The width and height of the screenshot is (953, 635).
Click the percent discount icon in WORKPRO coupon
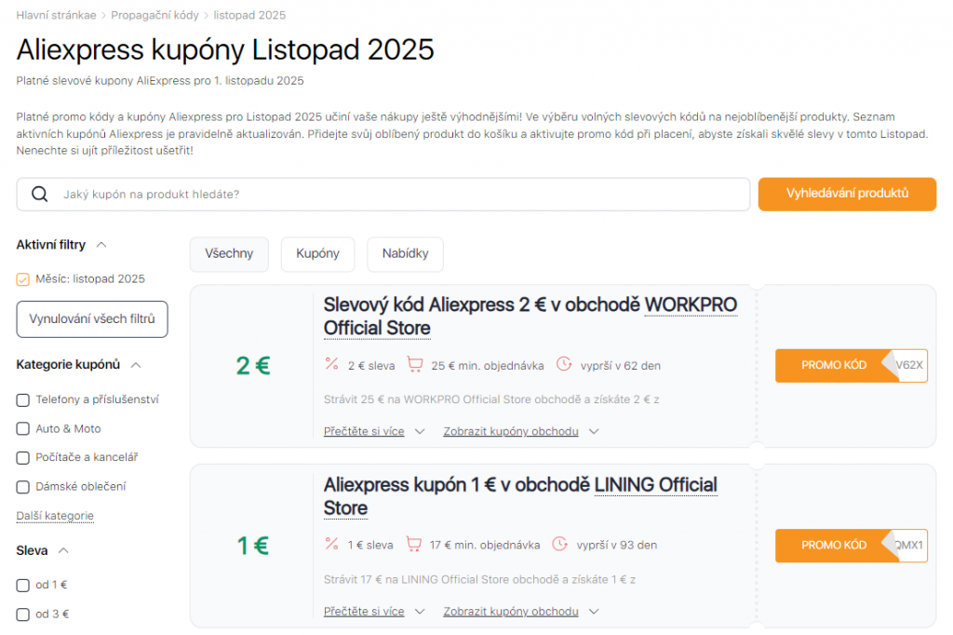[331, 364]
